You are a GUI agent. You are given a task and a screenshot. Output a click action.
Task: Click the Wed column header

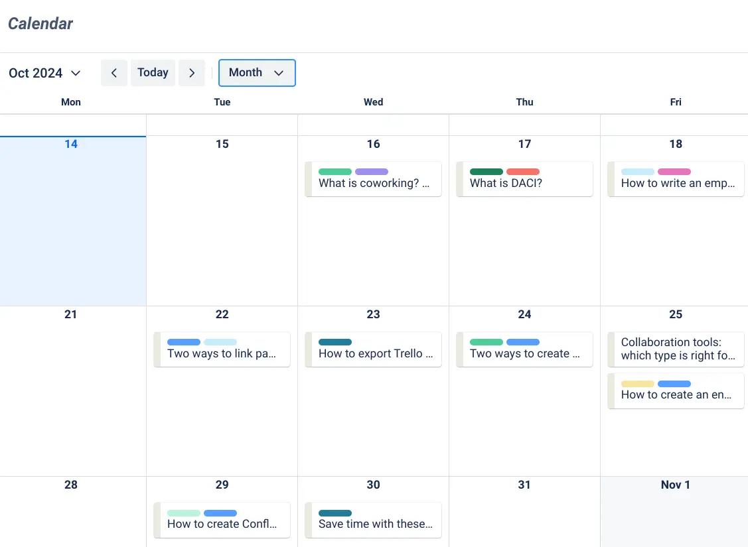(x=373, y=102)
